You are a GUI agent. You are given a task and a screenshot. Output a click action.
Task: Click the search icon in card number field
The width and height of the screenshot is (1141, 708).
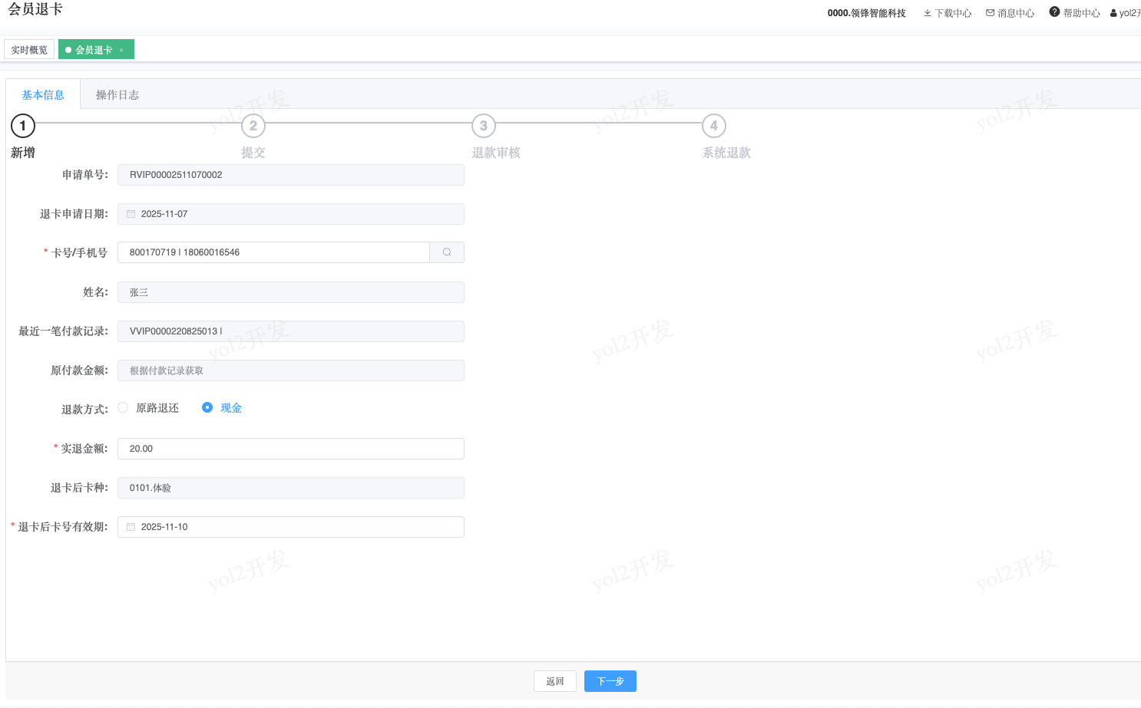tap(447, 252)
